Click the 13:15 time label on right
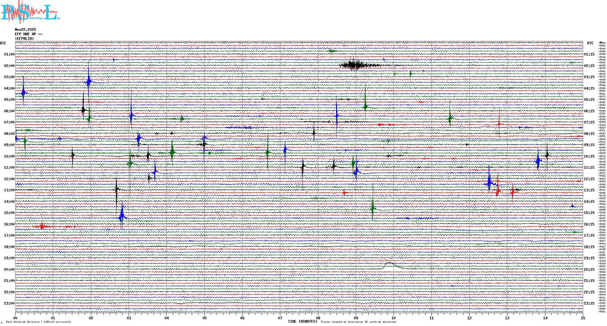Image resolution: width=607 pixels, height=326 pixels. pos(589,190)
